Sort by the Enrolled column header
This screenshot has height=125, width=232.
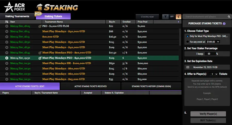128,22
